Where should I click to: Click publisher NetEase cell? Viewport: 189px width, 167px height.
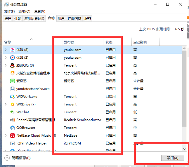tap(71, 135)
